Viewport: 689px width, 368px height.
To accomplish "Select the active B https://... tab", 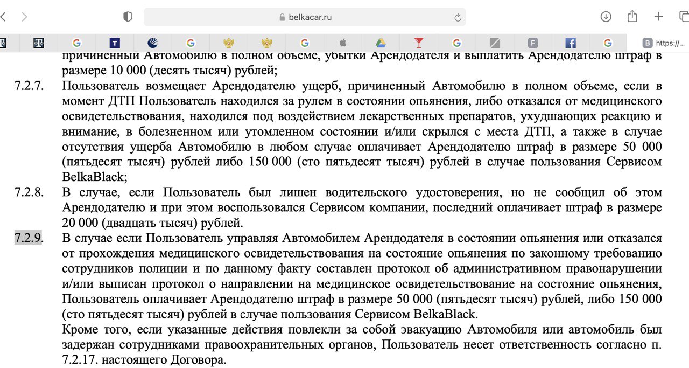I will 659,43.
